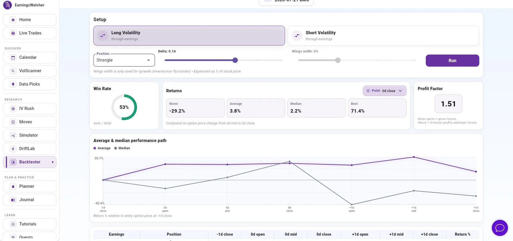
Task: Open the Simulator chart icon
Action: (x=13, y=135)
